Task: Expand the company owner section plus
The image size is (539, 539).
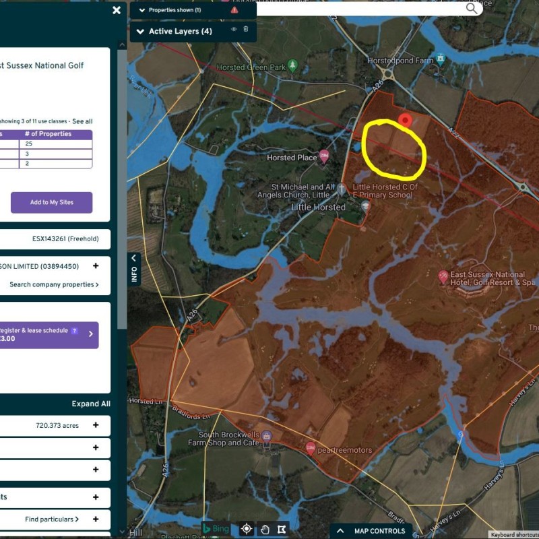Action: coord(96,266)
